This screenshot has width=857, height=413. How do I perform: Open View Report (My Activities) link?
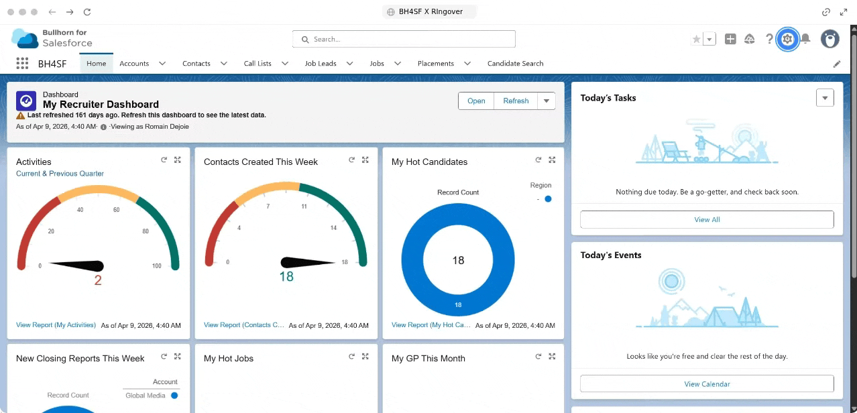(x=56, y=325)
